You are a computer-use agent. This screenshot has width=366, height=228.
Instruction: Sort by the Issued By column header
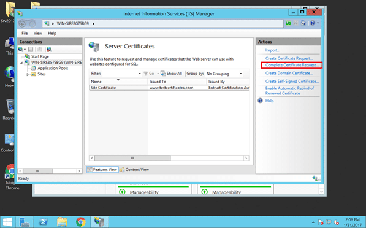point(228,82)
